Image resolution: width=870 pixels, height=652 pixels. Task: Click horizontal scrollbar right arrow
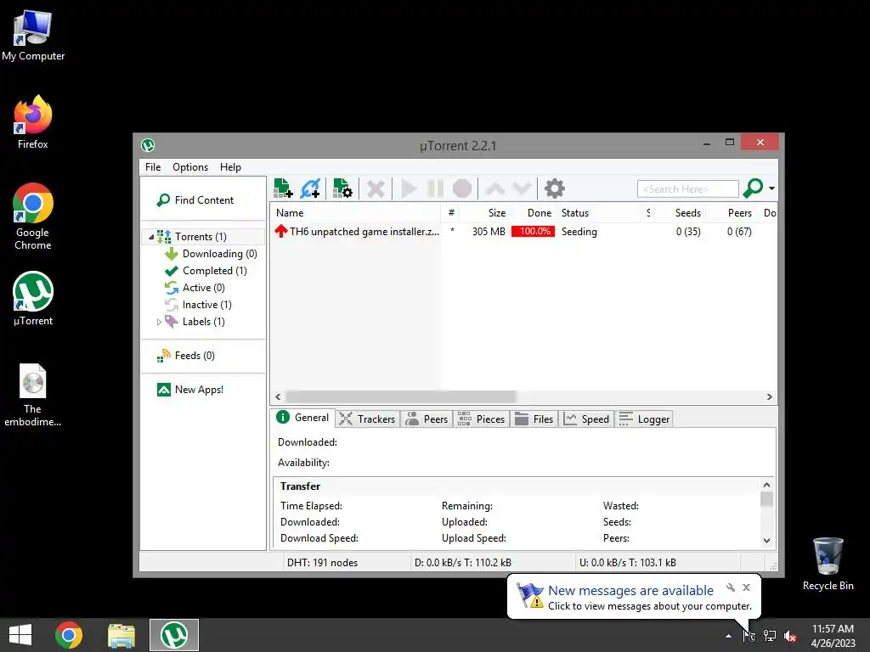click(x=769, y=397)
